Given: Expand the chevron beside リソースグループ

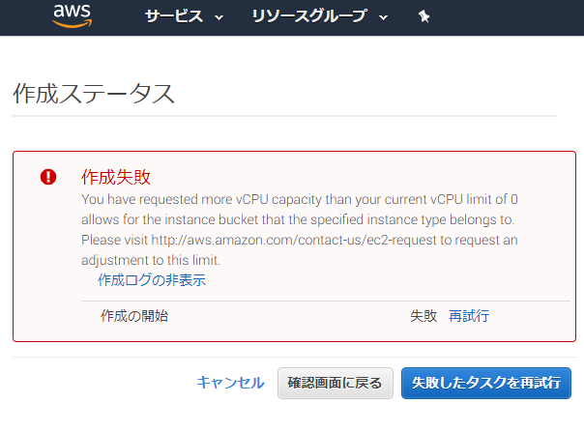Looking at the screenshot, I should (383, 17).
